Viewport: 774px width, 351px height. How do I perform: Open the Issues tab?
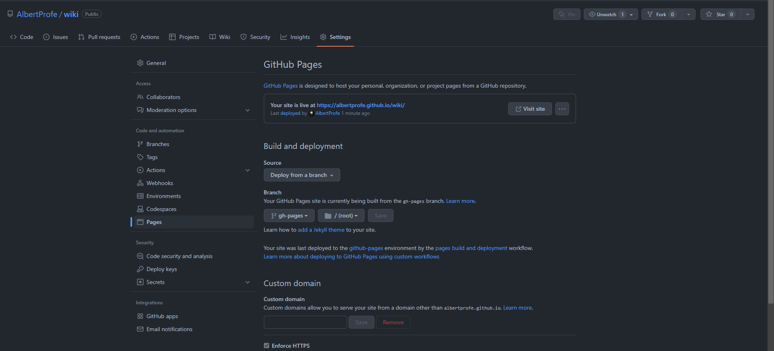[x=56, y=37]
